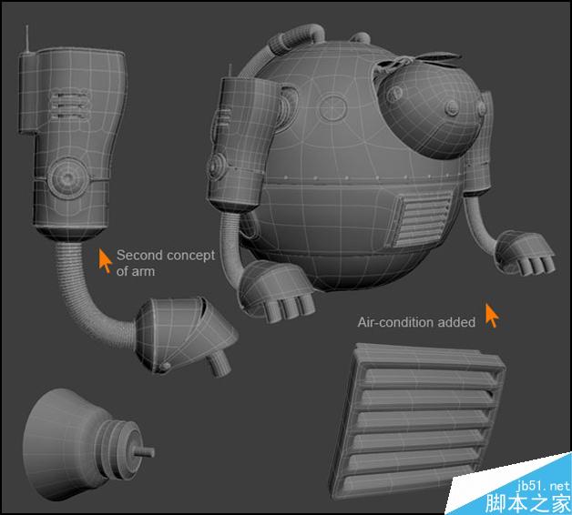This screenshot has width=572, height=515.
Task: Select the cone-shaped nozzle model with threaded end
Action: [x=88, y=444]
